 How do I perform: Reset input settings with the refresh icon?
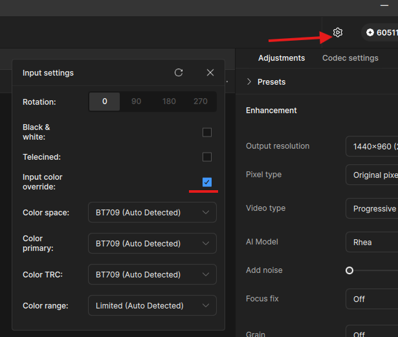point(179,73)
